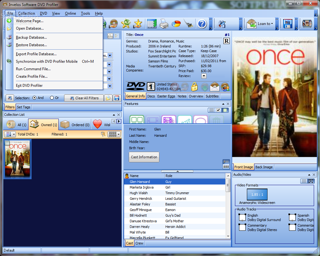Switch to the Crew tab

(x=139, y=243)
